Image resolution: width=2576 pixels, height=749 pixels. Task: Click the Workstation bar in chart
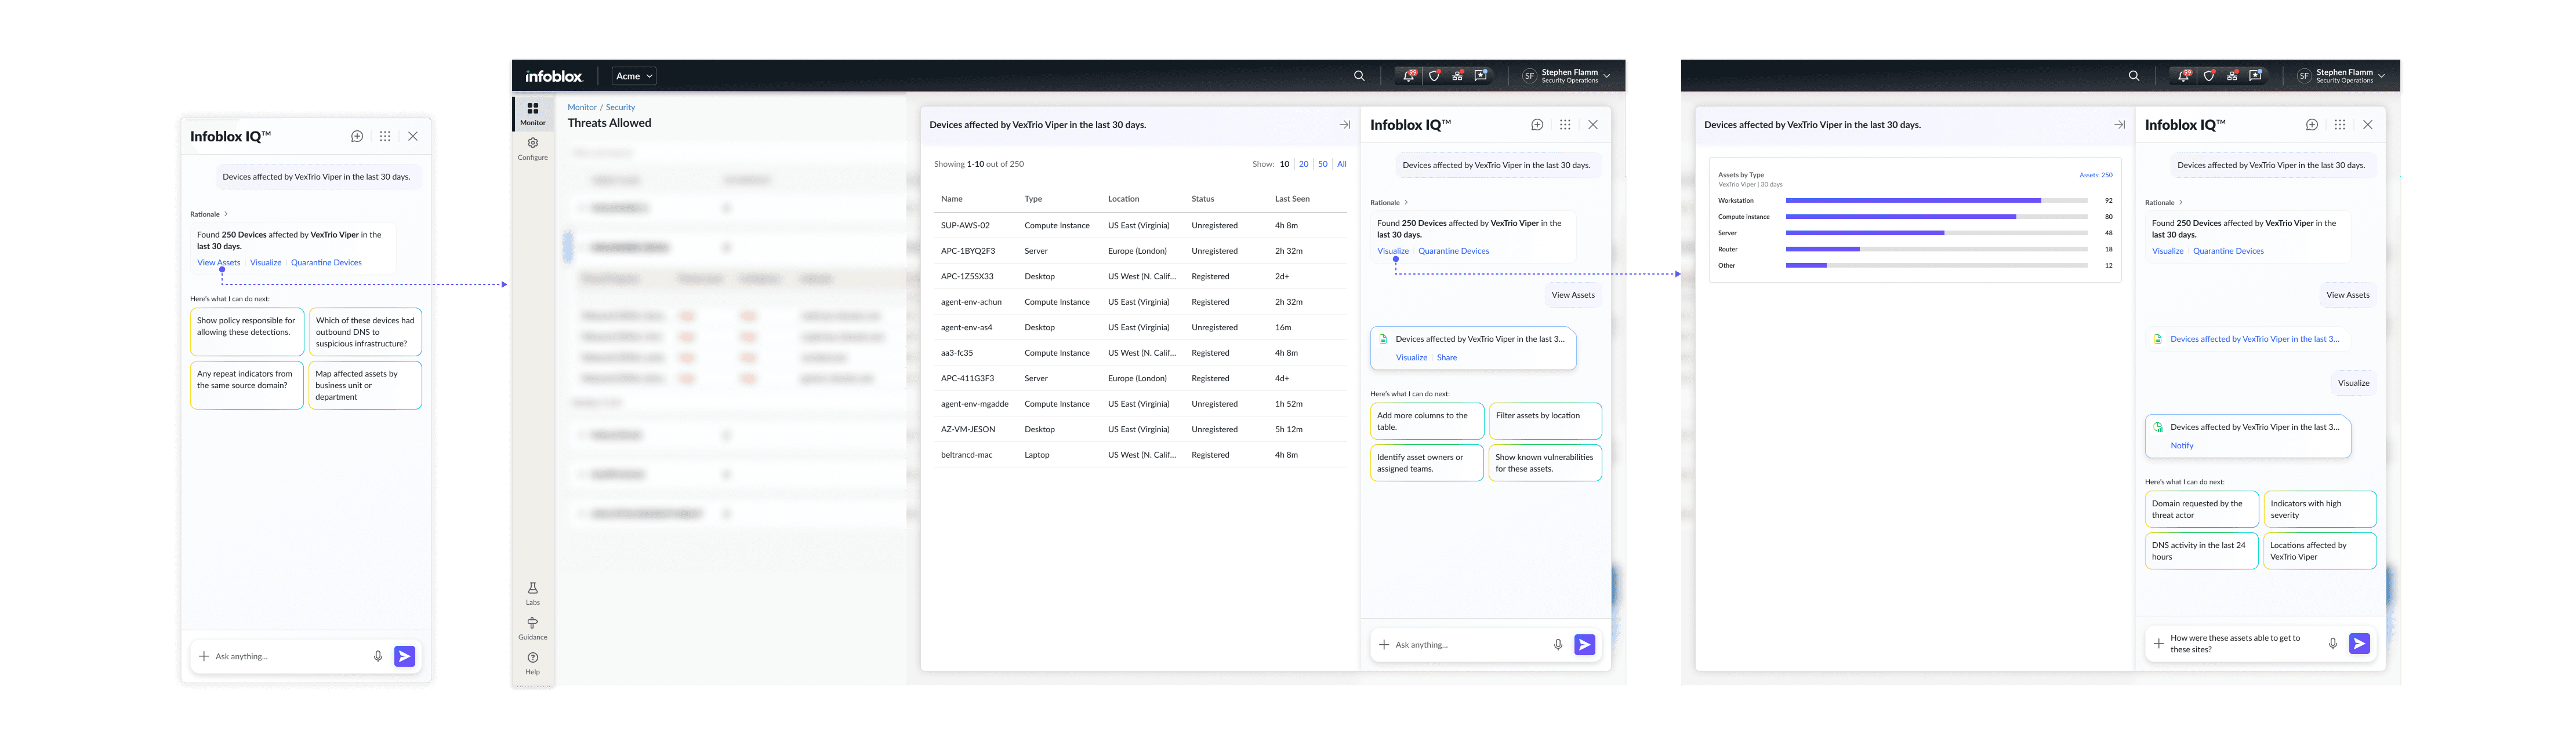point(1912,201)
